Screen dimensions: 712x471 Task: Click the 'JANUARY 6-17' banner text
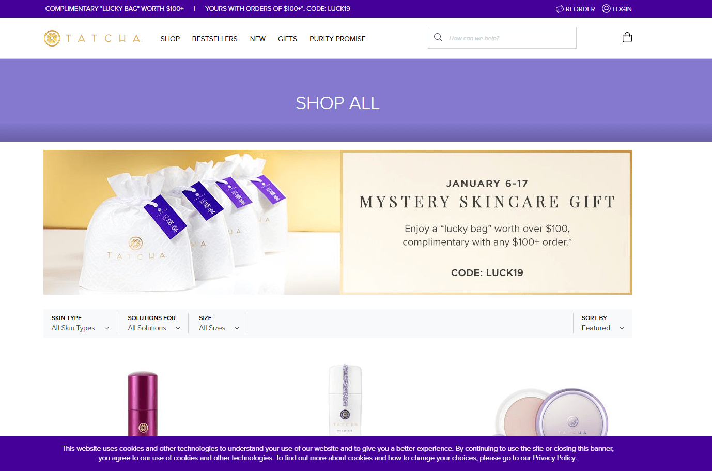coord(487,184)
